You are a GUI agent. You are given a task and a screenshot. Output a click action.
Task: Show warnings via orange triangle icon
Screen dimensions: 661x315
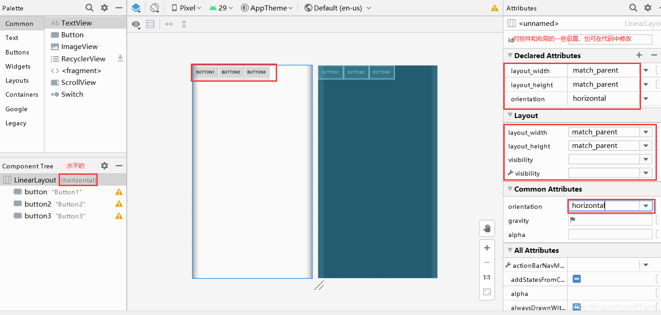coord(495,8)
